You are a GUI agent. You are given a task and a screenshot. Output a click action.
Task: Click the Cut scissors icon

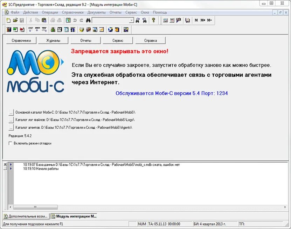point(31,20)
